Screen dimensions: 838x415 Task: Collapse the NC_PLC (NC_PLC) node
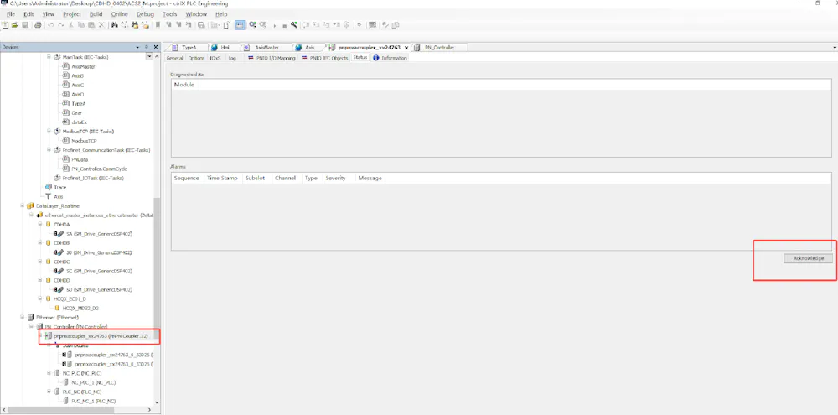[x=49, y=373]
